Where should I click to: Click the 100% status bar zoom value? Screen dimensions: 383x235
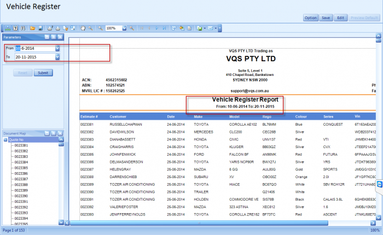[375, 230]
